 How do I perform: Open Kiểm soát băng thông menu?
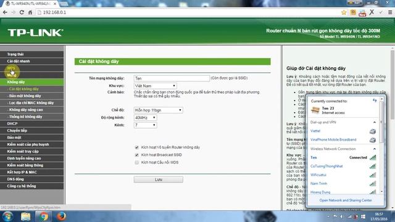point(32,165)
